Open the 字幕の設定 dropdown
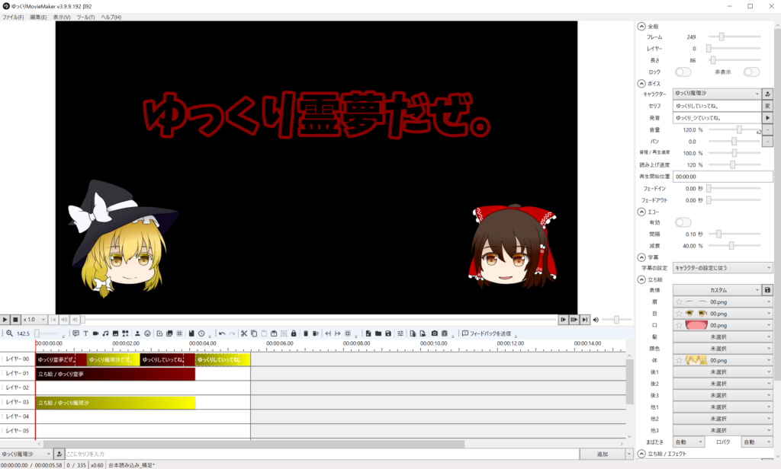The width and height of the screenshot is (781, 469). coord(722,267)
